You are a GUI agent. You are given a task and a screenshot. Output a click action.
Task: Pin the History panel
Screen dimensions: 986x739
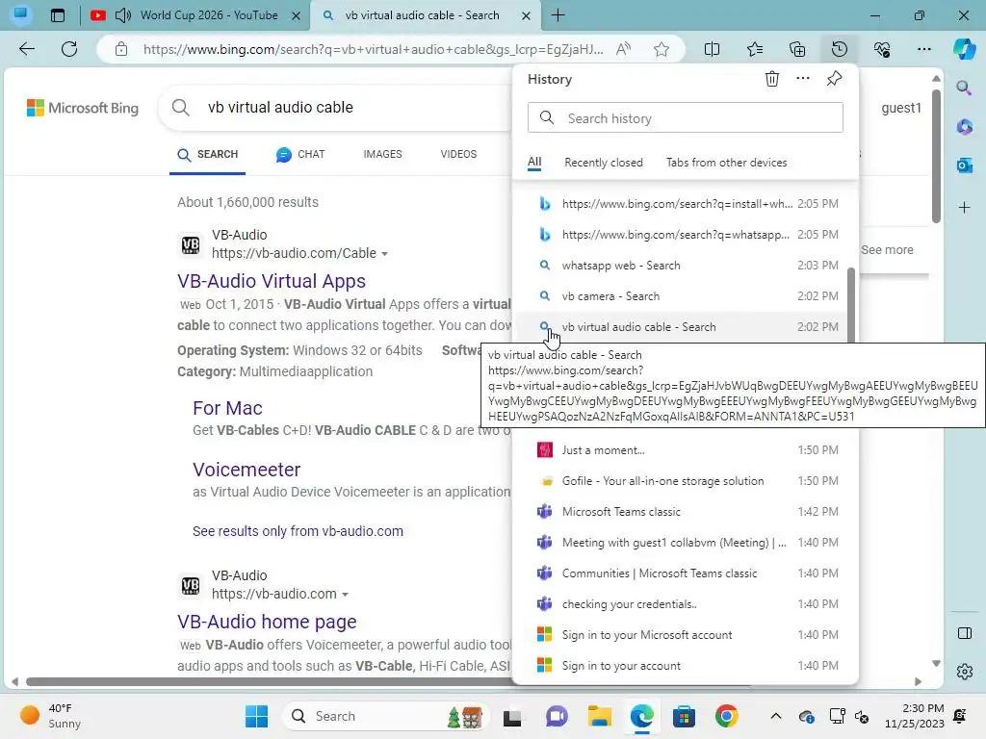[x=834, y=79]
